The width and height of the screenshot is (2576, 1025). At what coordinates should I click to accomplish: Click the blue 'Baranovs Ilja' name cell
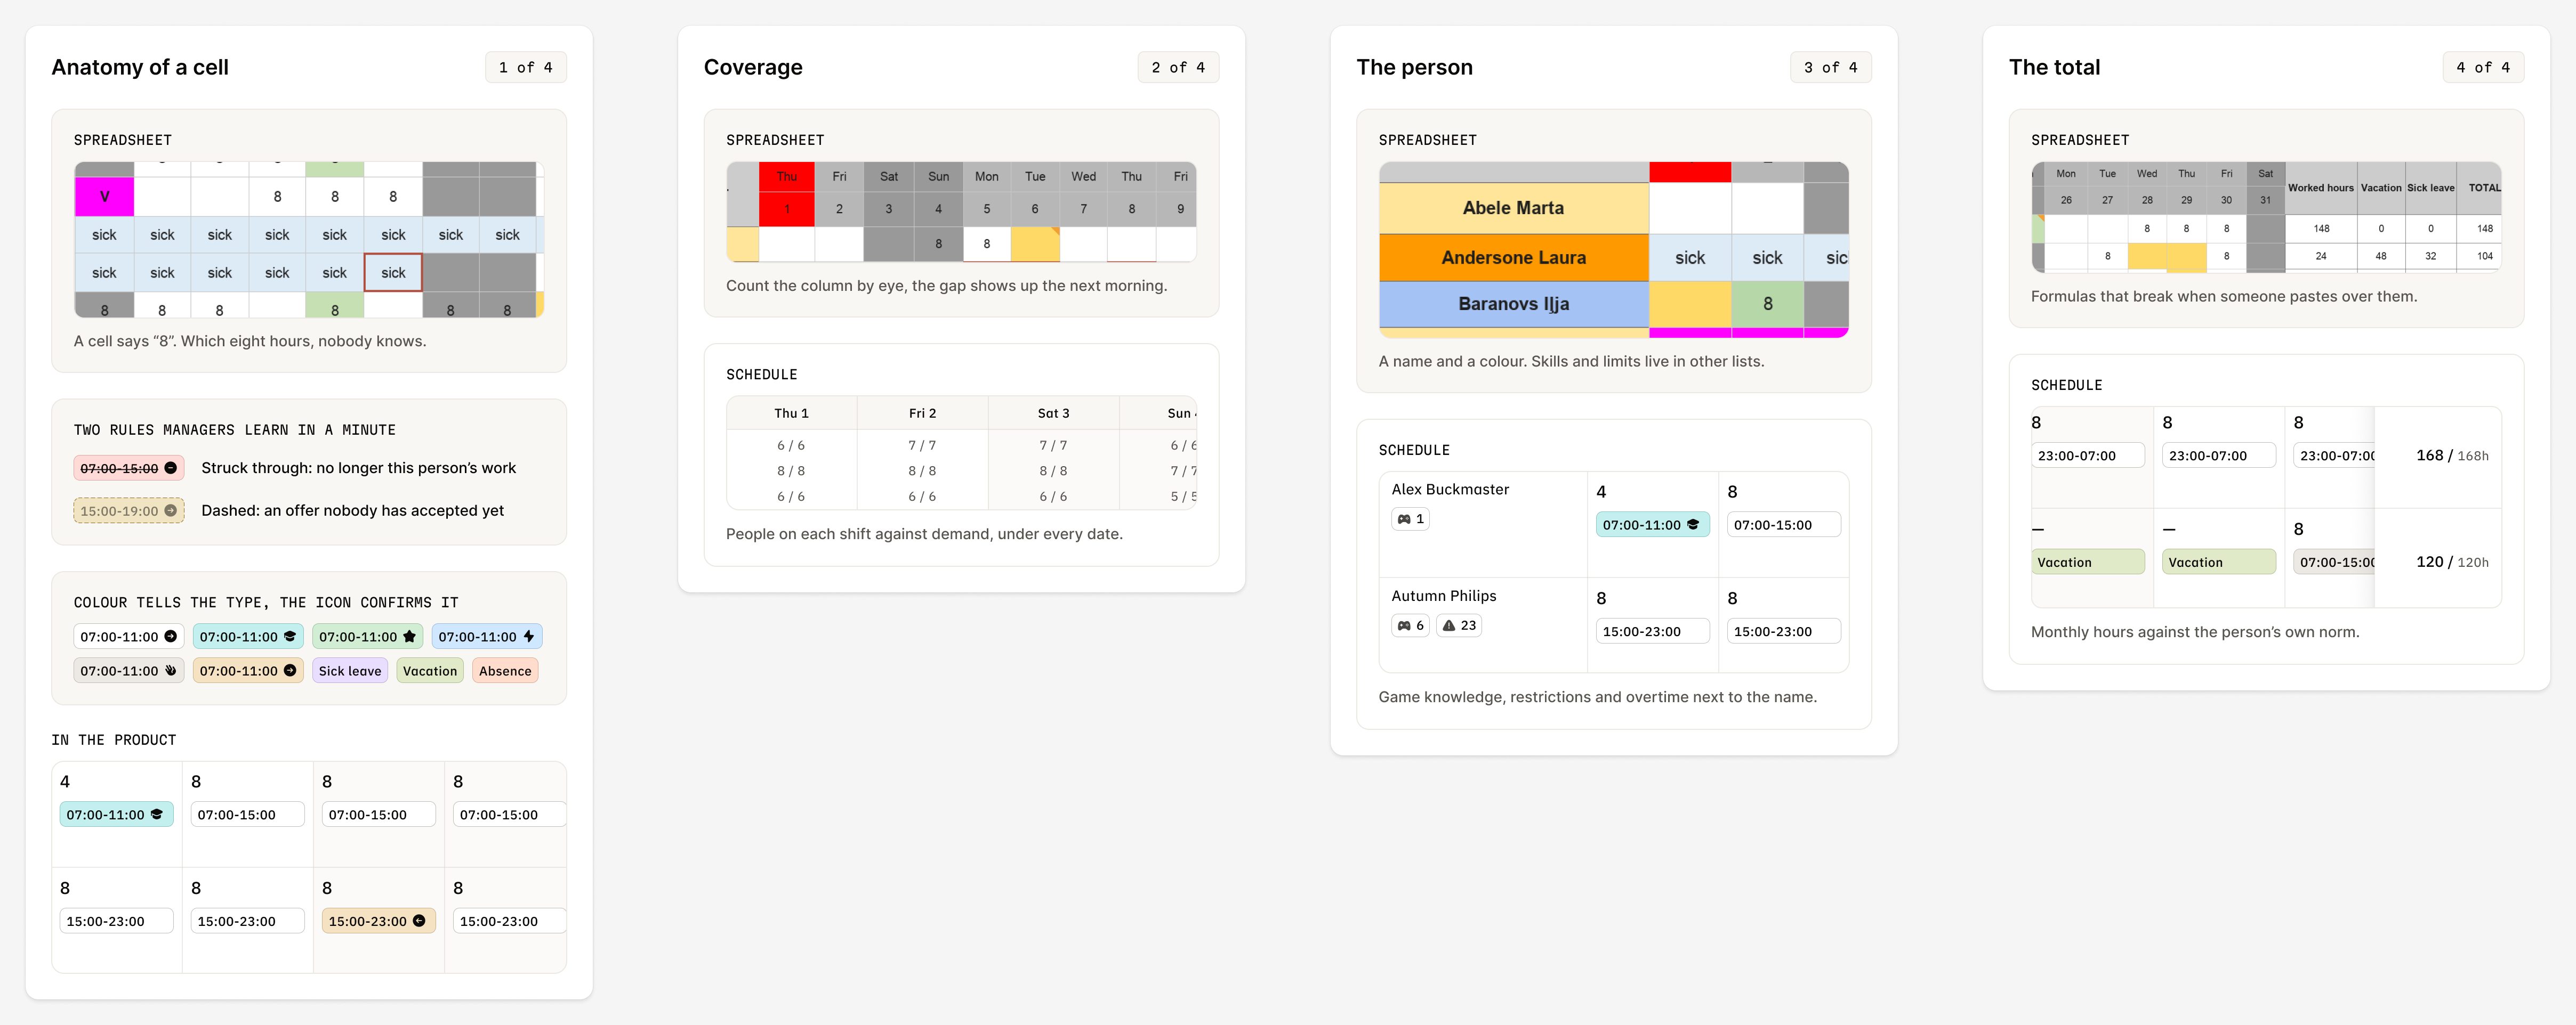[x=1513, y=304]
